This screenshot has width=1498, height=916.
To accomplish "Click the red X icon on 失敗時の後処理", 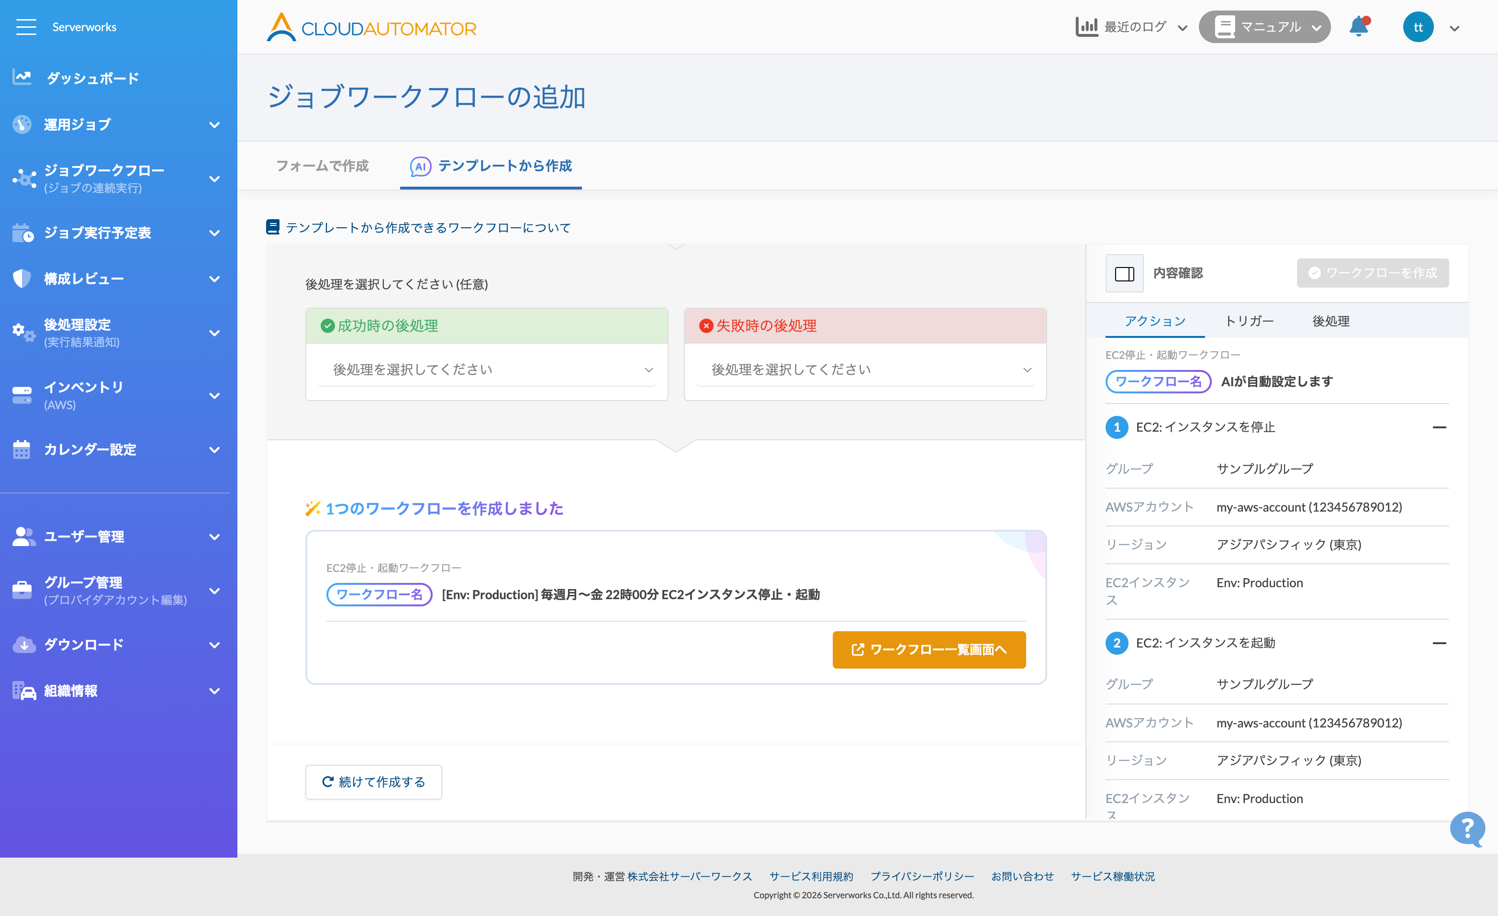I will point(706,326).
